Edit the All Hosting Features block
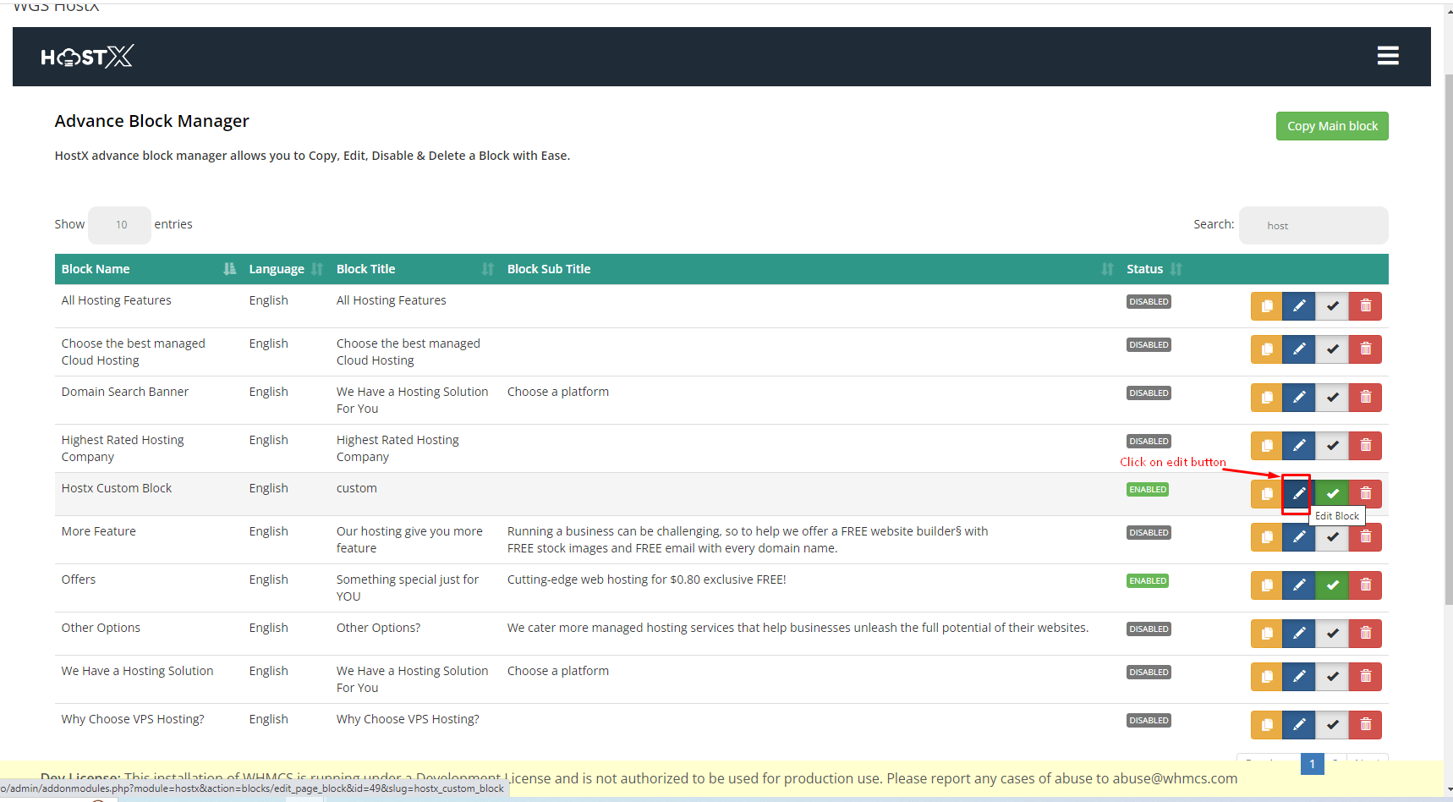1453x802 pixels. [1299, 306]
